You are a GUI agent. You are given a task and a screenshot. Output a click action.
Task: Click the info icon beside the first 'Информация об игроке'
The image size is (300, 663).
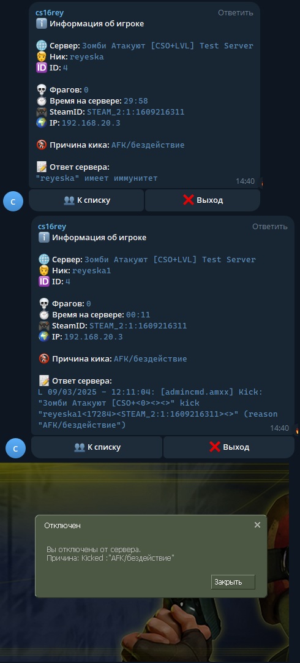tap(42, 24)
